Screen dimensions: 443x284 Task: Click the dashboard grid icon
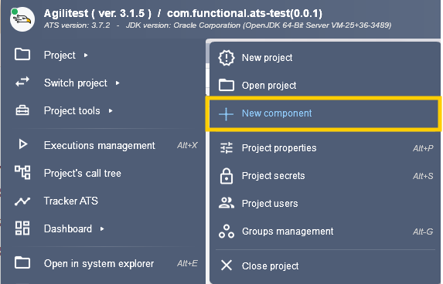pyautogui.click(x=22, y=228)
